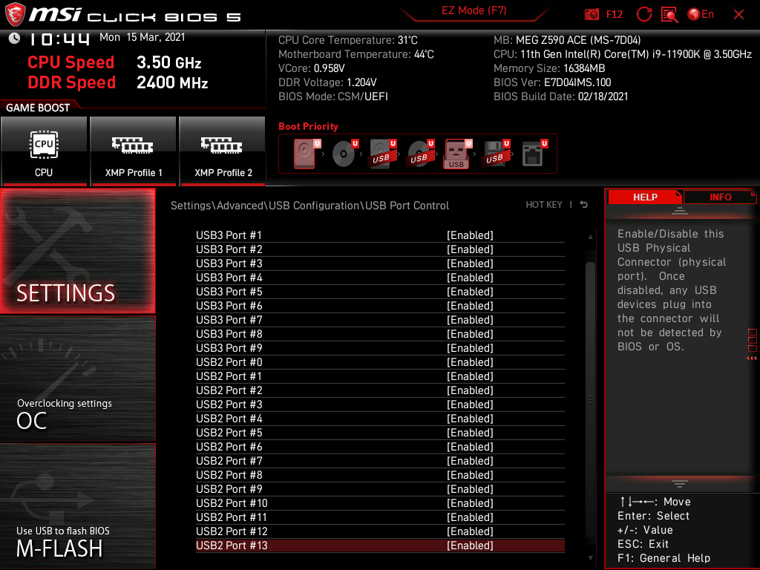The height and width of the screenshot is (570, 760).
Task: Click the port list scrollbar thumb
Action: click(x=590, y=400)
